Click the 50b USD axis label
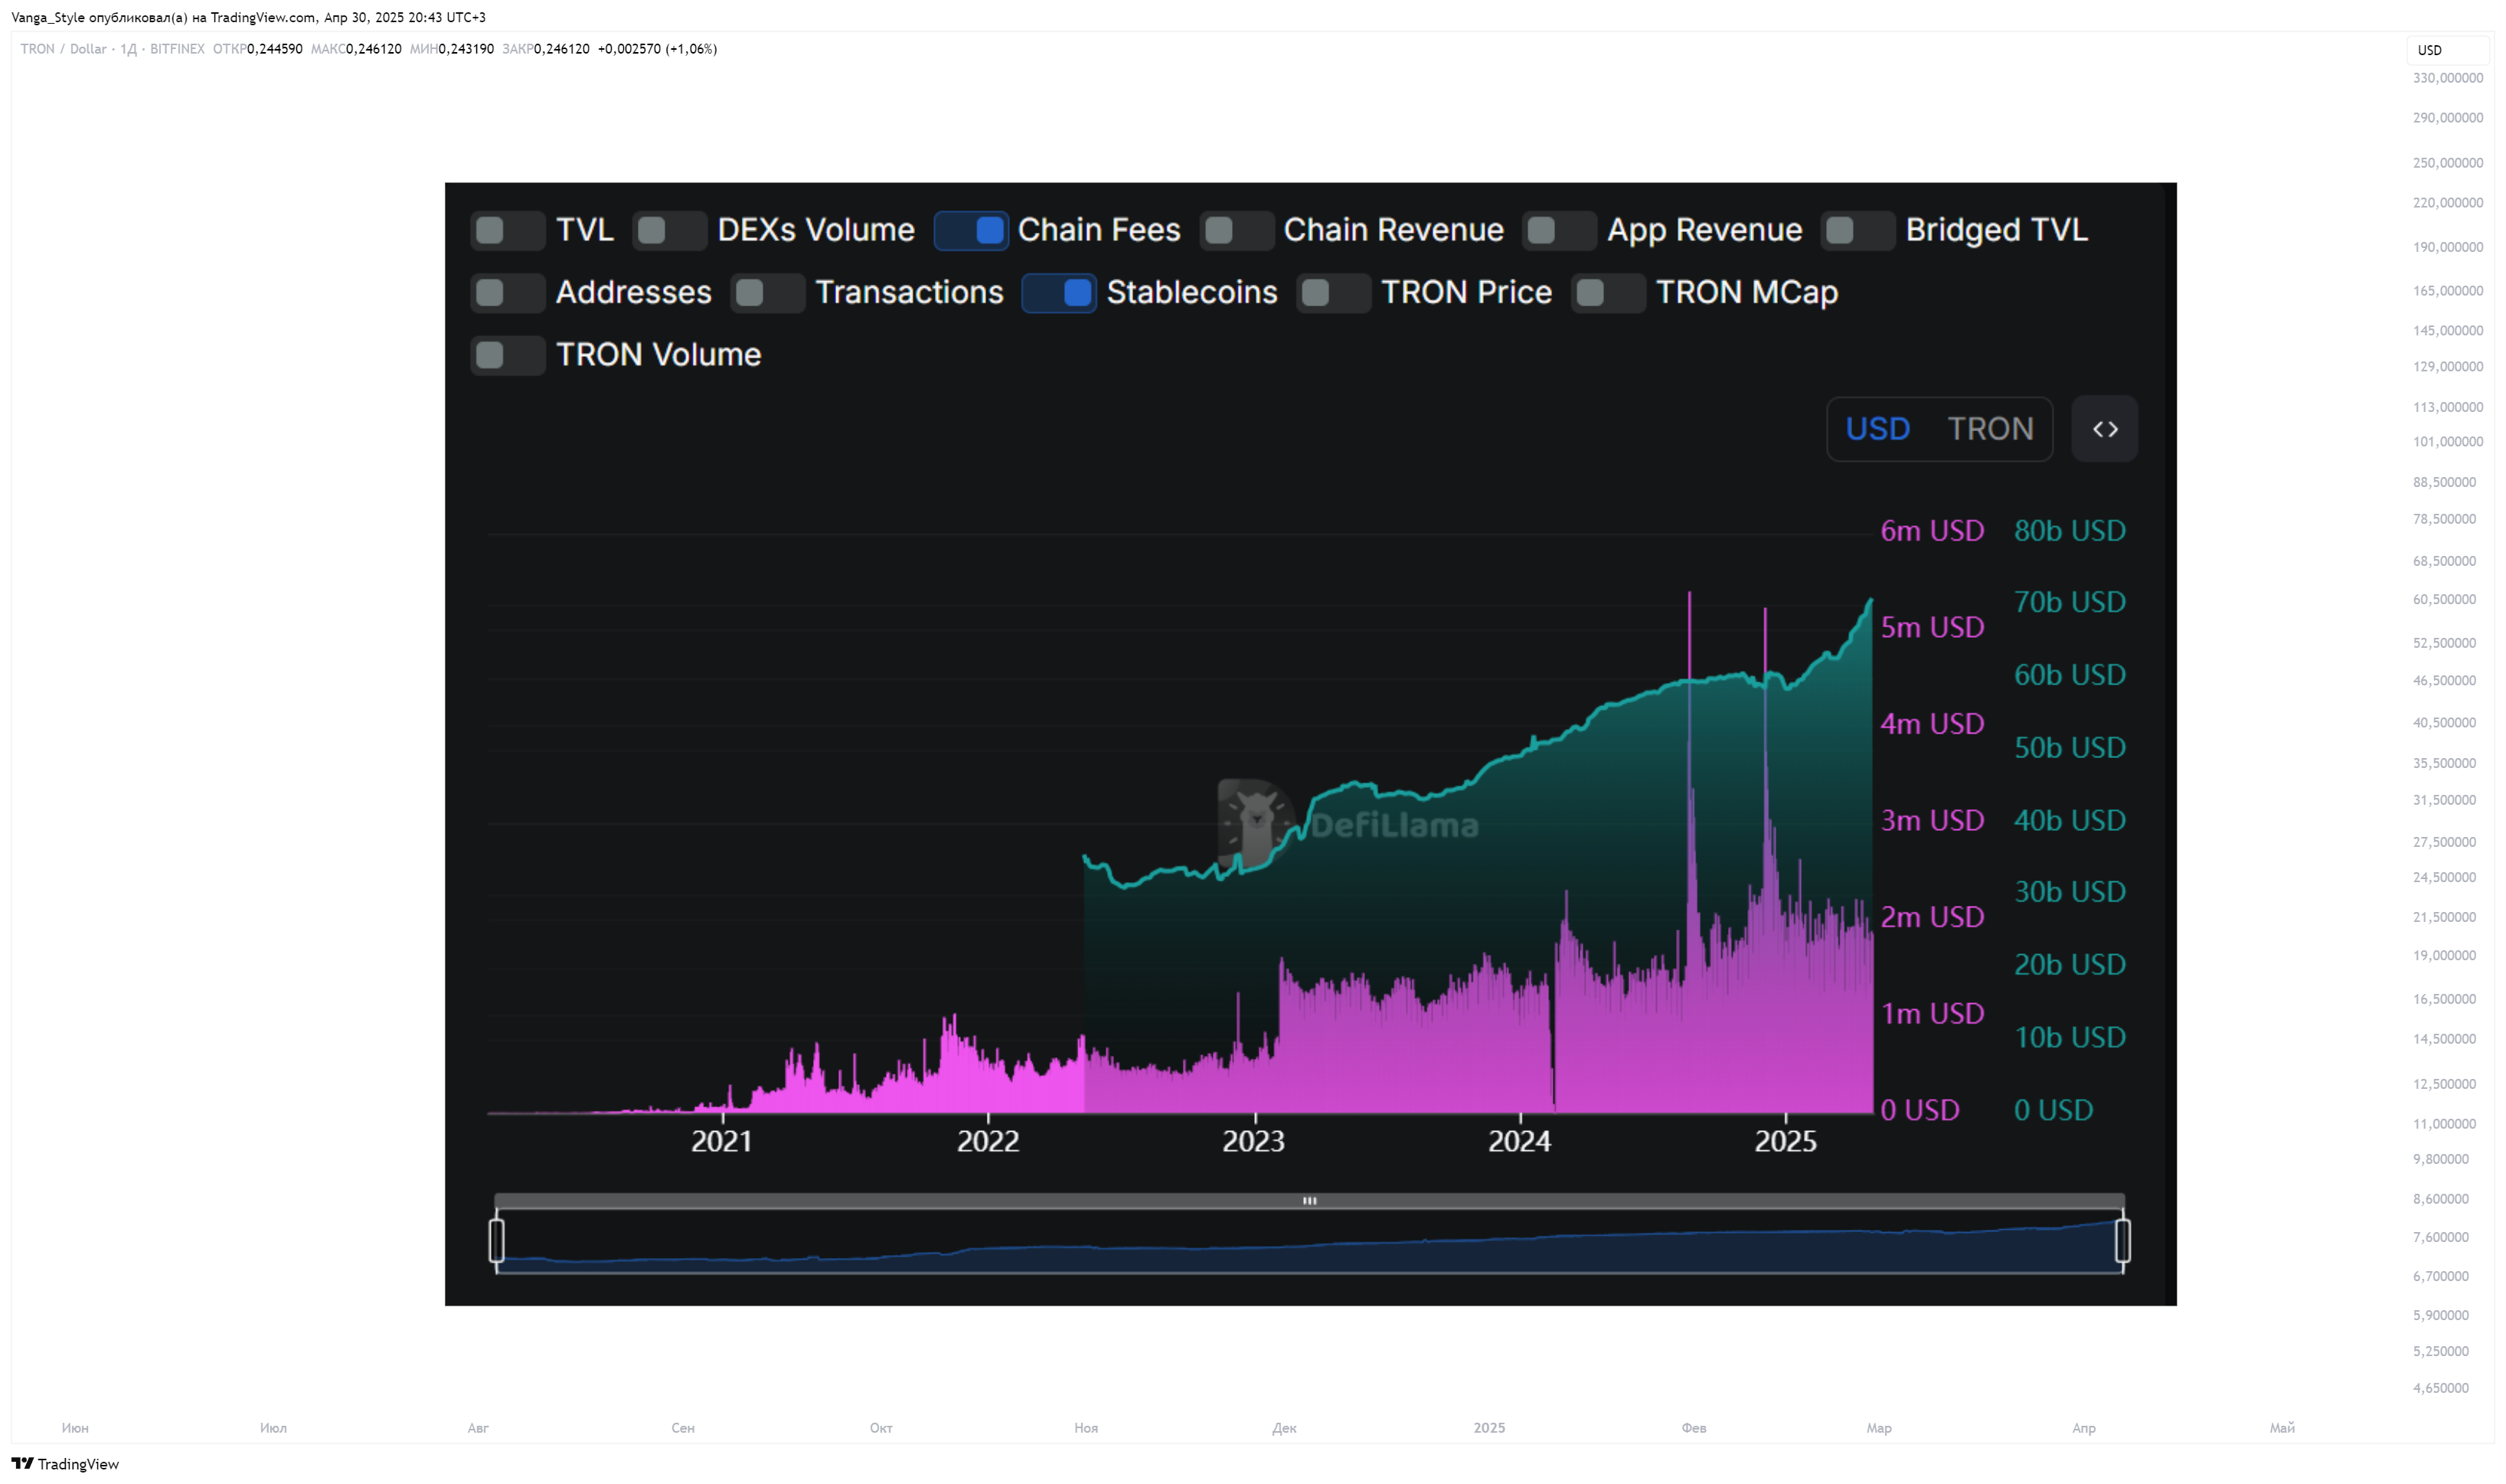 pos(2069,748)
